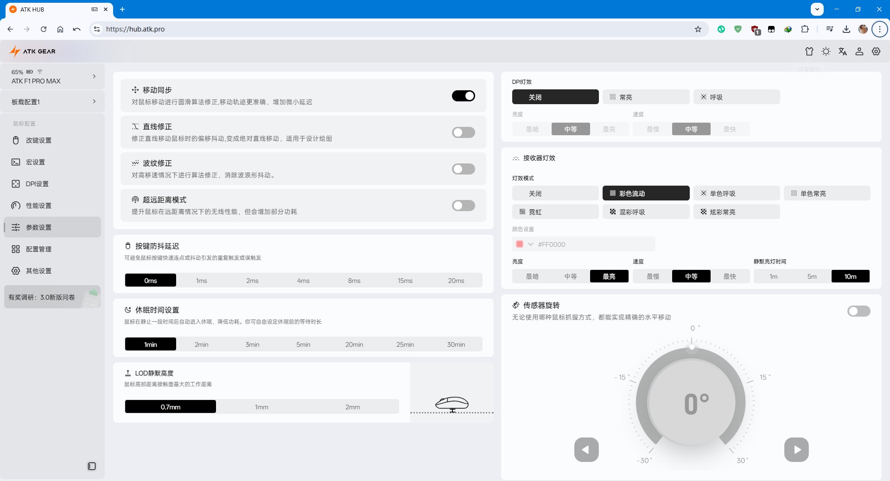This screenshot has width=890, height=481.
Task: Open the top-right settings gear icon
Action: click(x=876, y=51)
